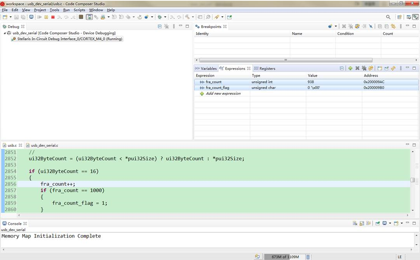Collapse the usb_dev_serial debug tree node

coord(5,33)
